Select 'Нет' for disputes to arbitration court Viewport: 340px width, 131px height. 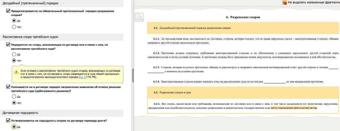pyautogui.click(x=14, y=61)
